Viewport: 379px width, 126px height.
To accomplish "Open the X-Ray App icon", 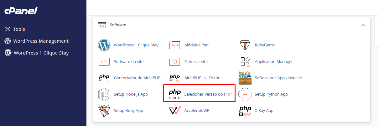I will click(x=245, y=111).
